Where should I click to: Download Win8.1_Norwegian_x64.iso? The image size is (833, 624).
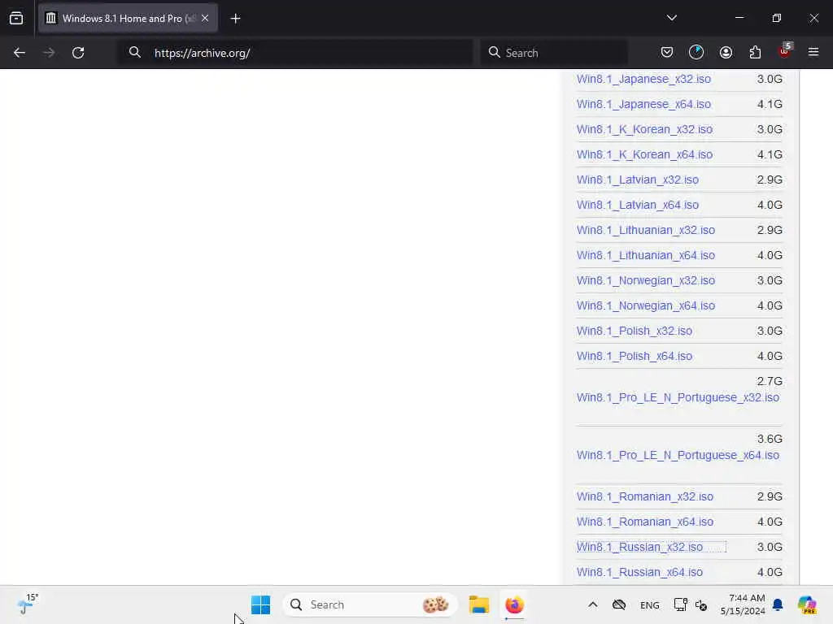pos(645,305)
